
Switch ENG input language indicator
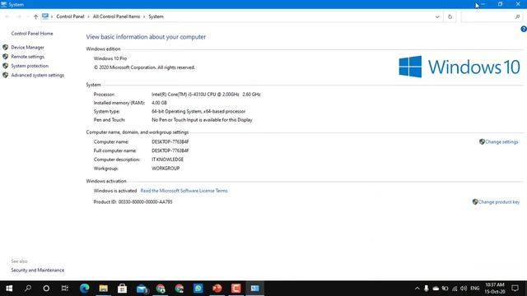[475, 289]
